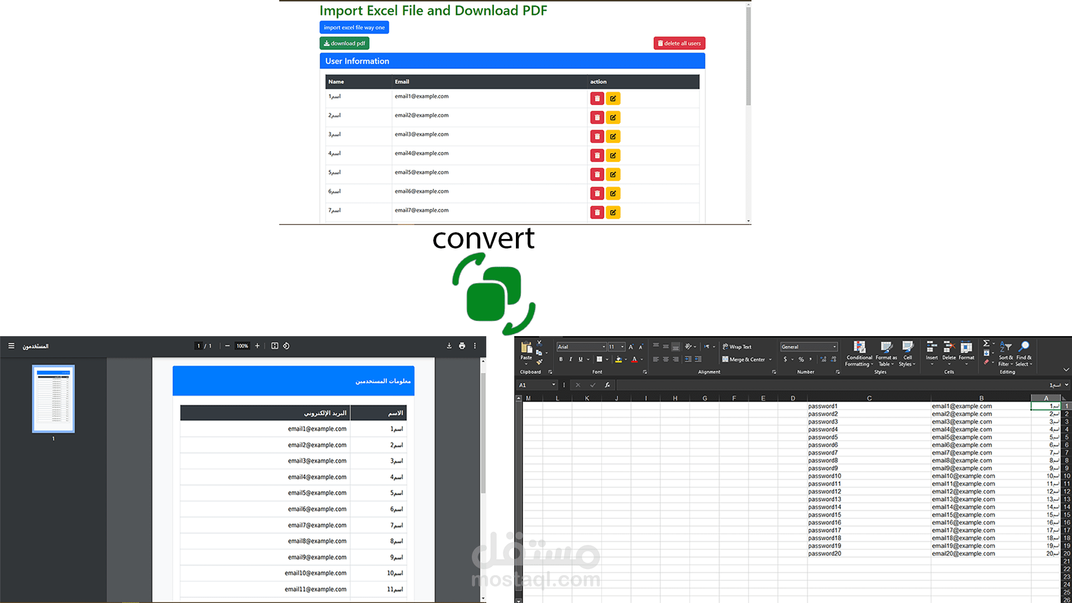Click the Sort & Filter icon

coord(1005,347)
